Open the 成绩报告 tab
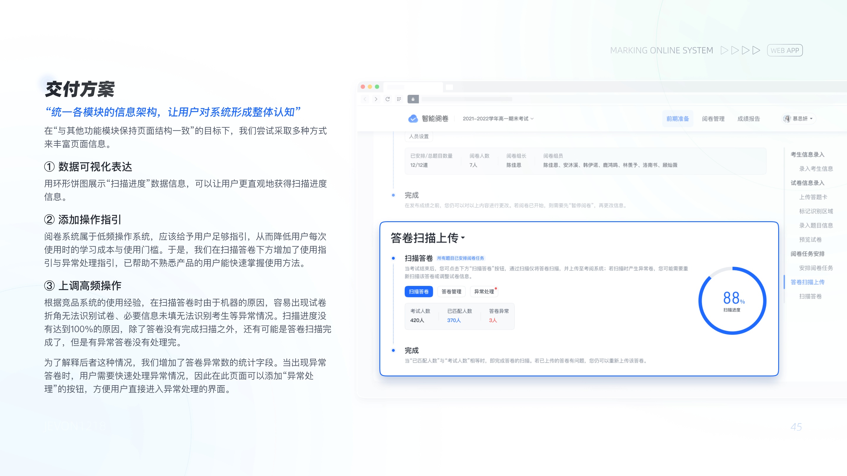 pos(748,119)
